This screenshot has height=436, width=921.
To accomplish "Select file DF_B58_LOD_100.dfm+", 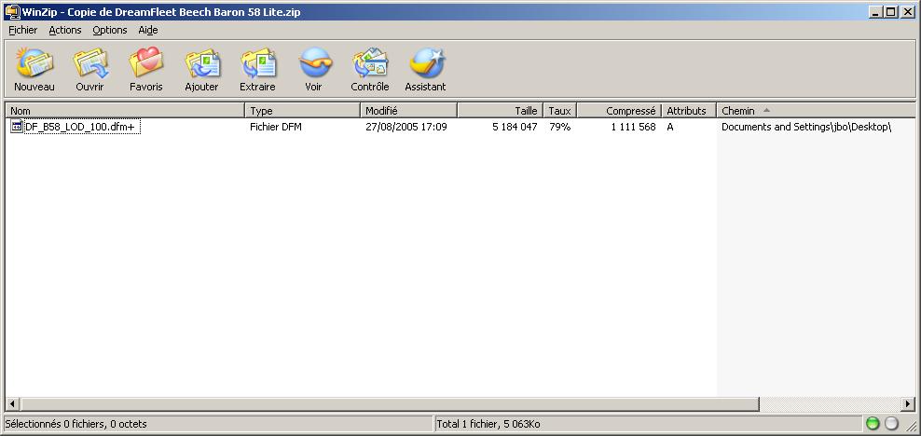I will (x=80, y=127).
